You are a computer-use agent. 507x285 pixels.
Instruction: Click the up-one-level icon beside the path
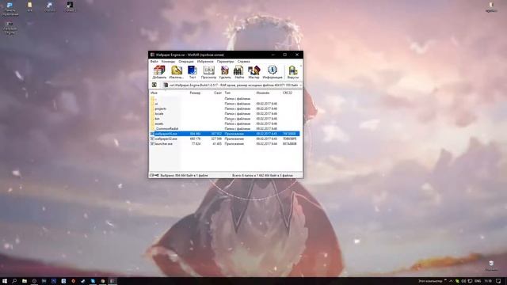[154, 85]
